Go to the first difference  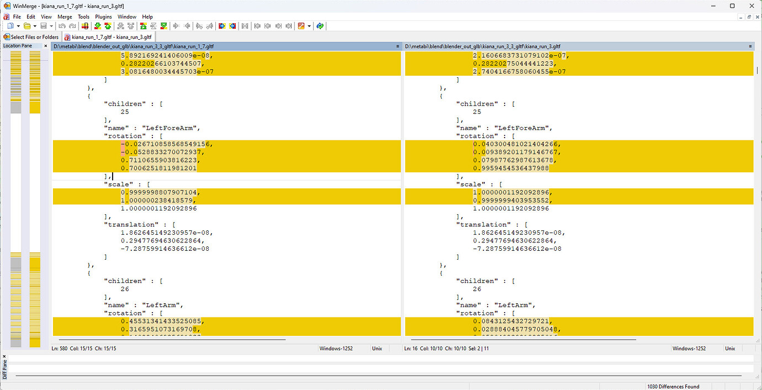tap(143, 26)
